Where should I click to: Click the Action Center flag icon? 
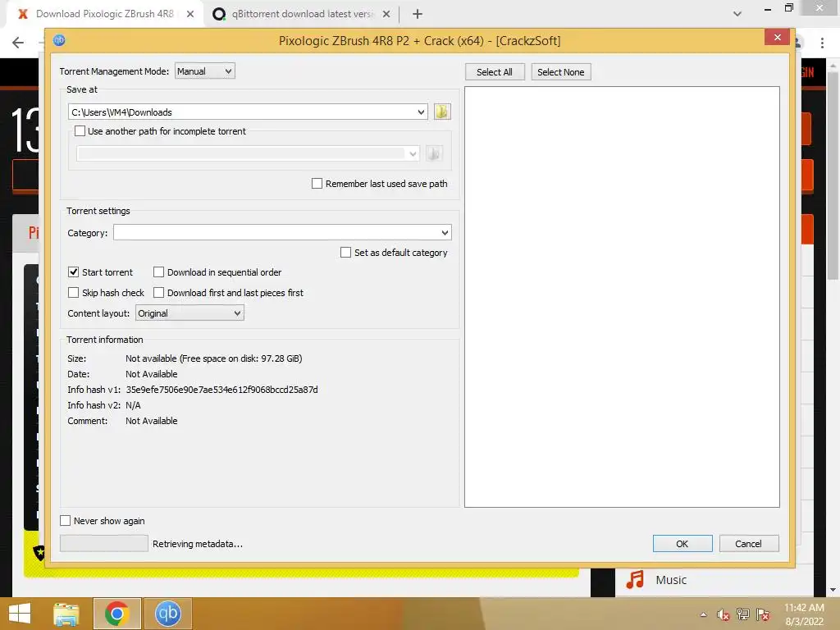(x=763, y=614)
